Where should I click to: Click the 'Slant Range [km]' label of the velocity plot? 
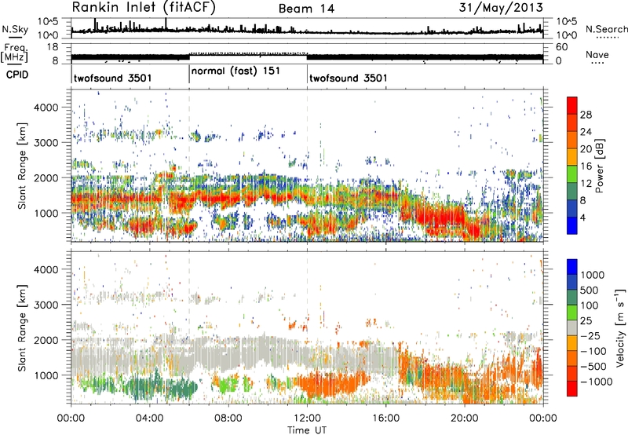tap(22, 327)
